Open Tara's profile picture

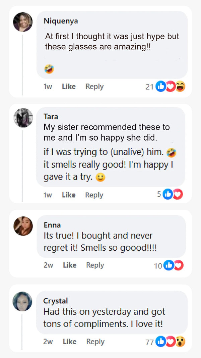(23, 118)
